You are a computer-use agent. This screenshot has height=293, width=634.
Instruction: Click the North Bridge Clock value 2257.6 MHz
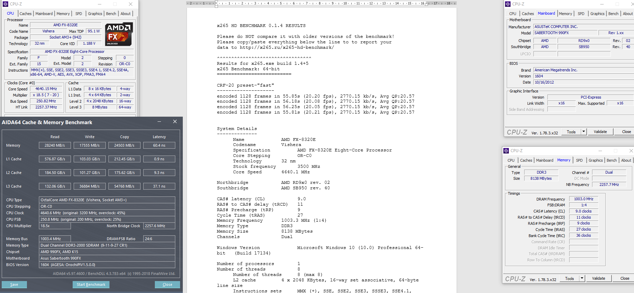tap(159, 226)
